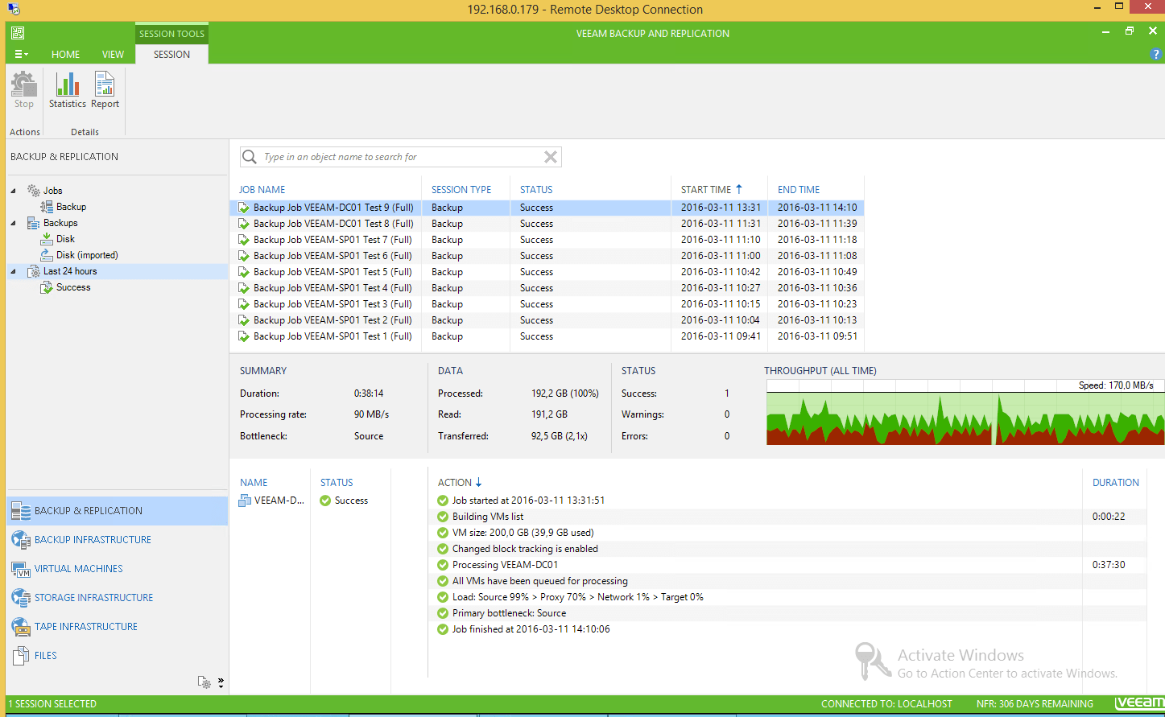
Task: Open Veeam help with the question mark icon
Action: click(x=1155, y=54)
